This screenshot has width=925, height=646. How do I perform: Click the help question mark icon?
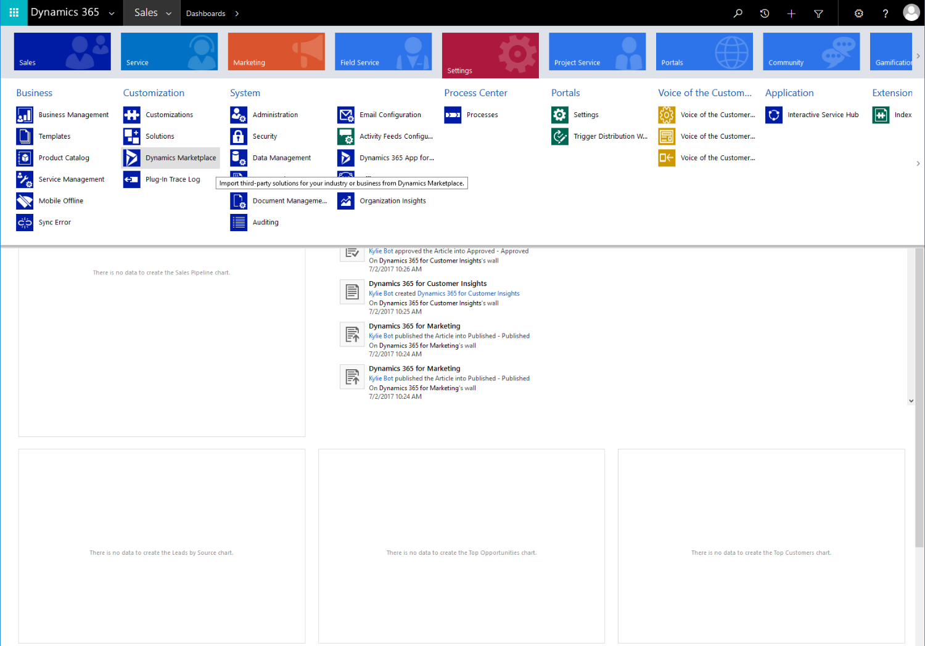click(886, 13)
